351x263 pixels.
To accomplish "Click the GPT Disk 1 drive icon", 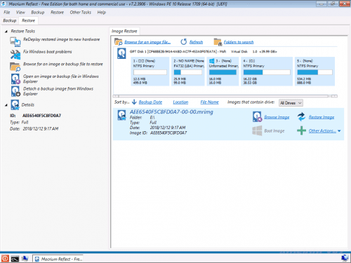I will (121, 53).
